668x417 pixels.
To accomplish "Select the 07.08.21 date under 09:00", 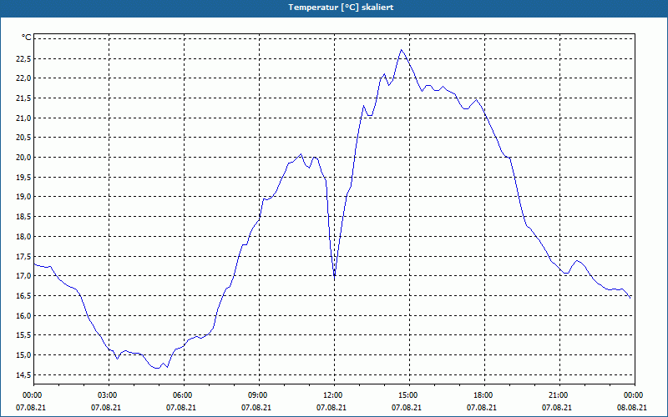I will tap(256, 408).
